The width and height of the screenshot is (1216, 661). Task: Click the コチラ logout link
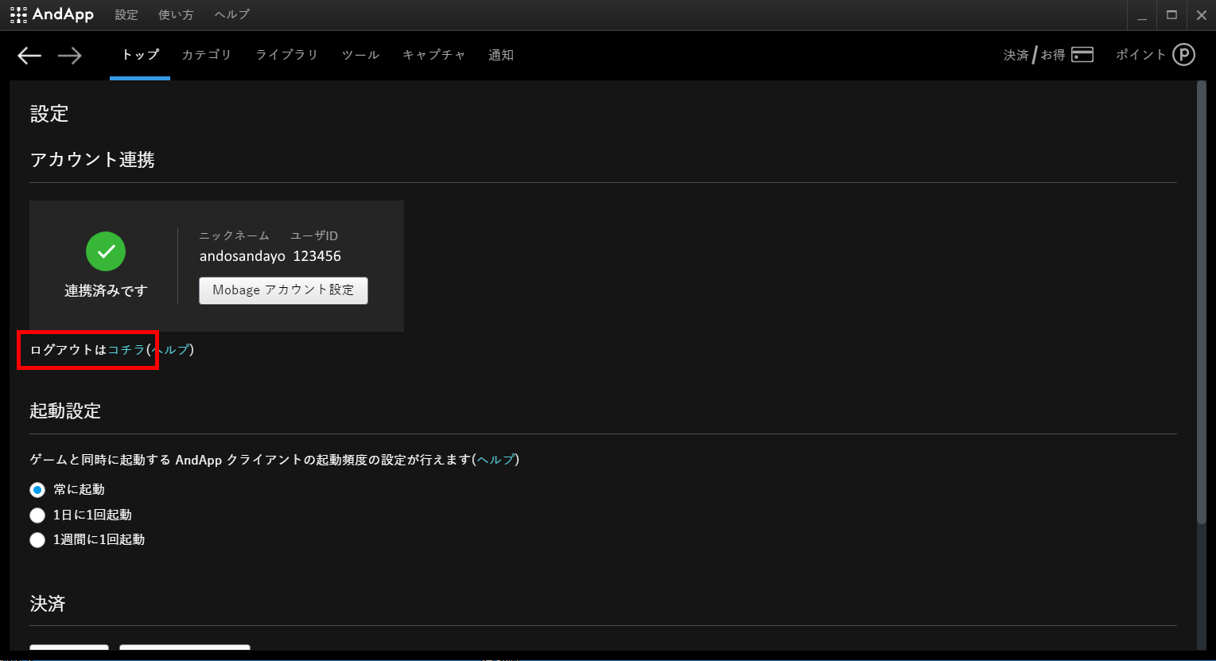(x=126, y=350)
